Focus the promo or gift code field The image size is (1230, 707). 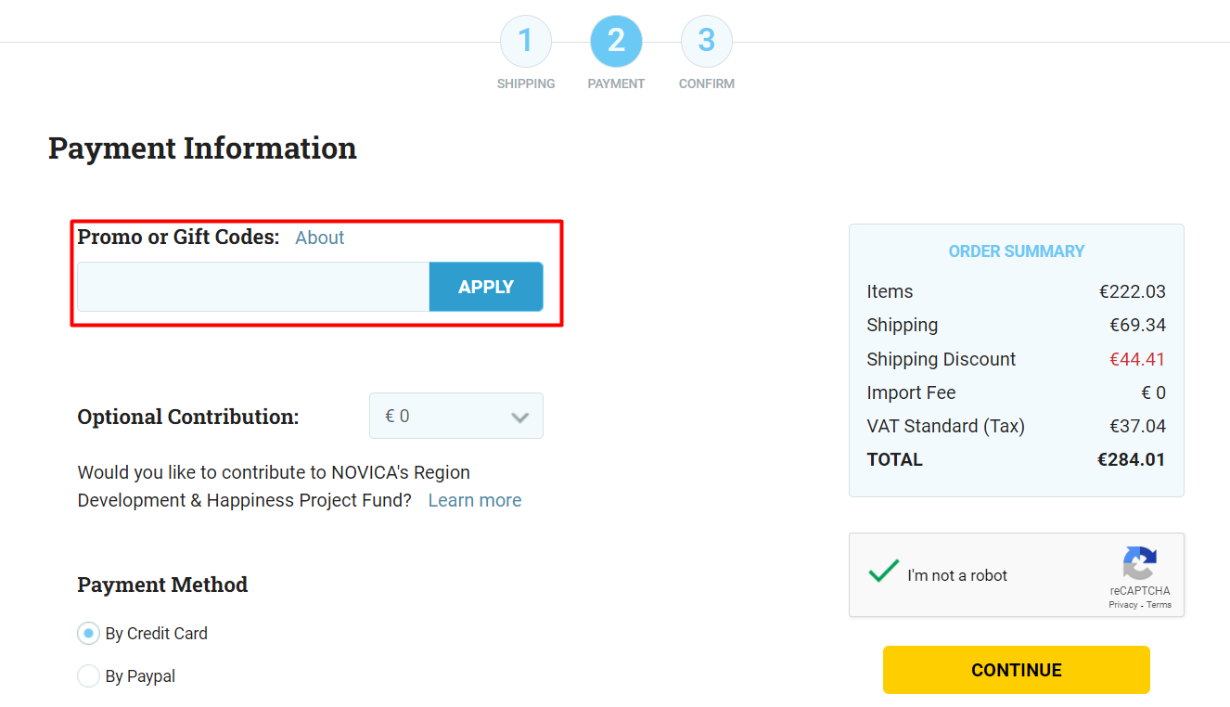click(x=253, y=287)
